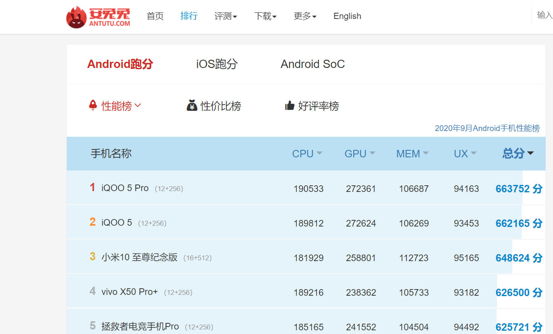Screen dimensions: 553x334
Task: Navigate to 首页 in the top menu
Action: (x=155, y=16)
